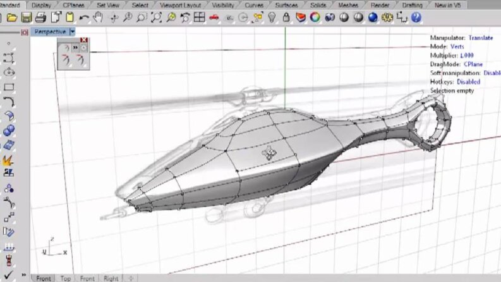
Task: Switch to the Display toolbar tab
Action: 41,5
